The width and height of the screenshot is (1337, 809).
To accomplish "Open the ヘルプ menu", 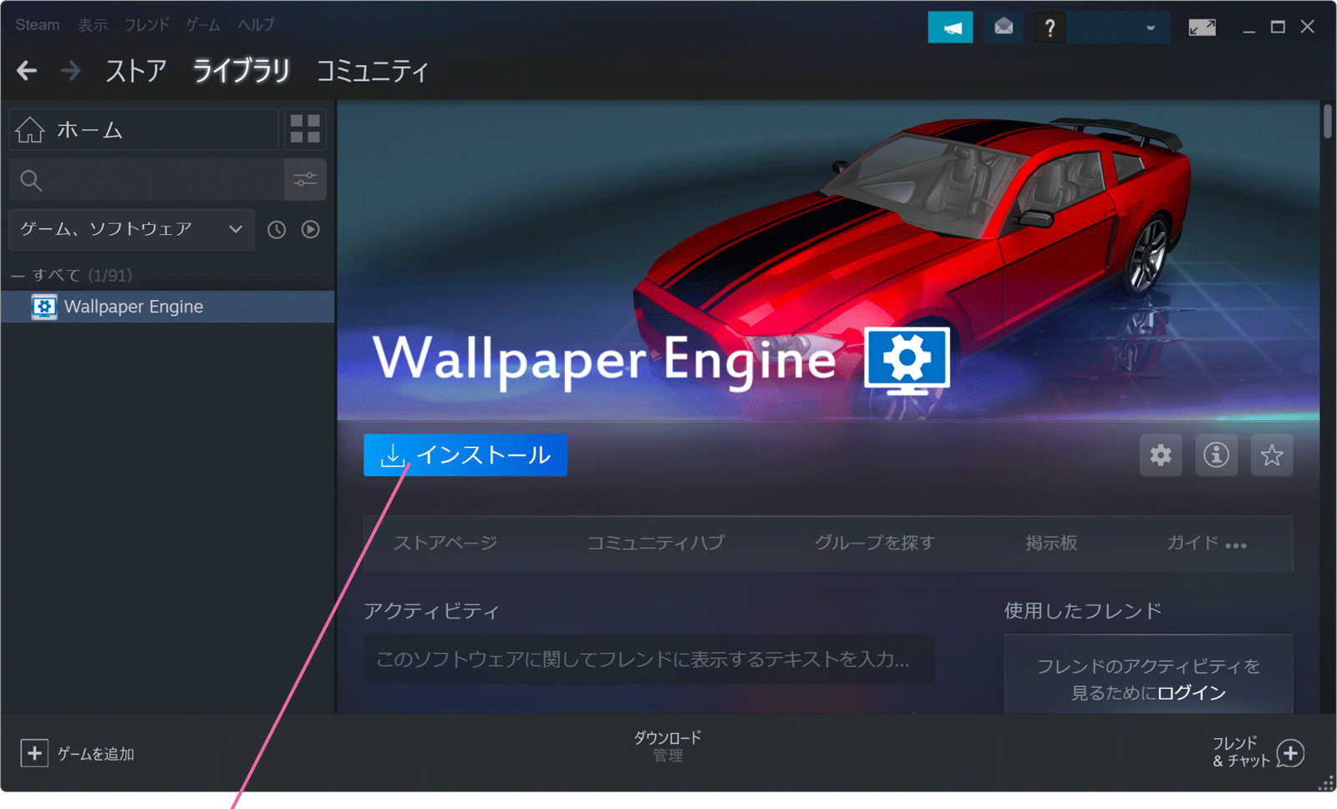I will click(256, 25).
